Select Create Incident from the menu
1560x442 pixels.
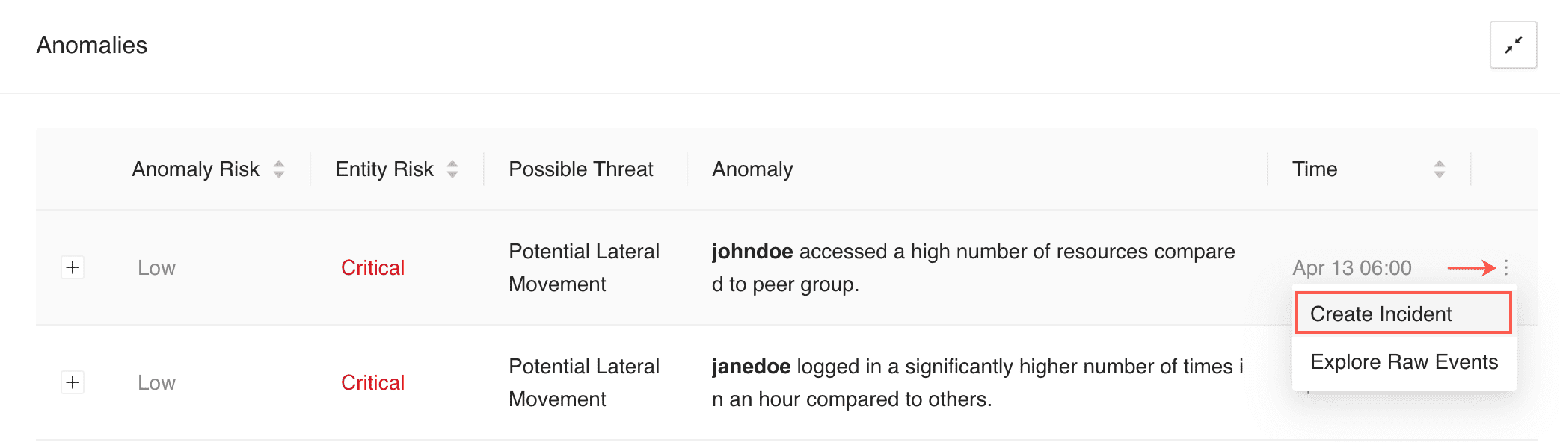tap(1402, 314)
